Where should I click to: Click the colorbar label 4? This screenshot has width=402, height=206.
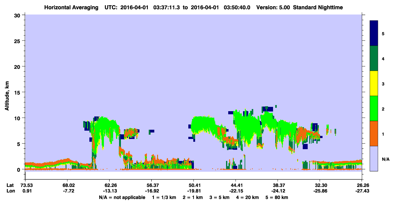[383, 58]
